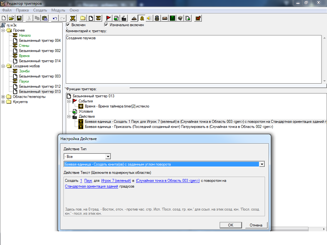Viewport: 327px width, 245px height.
Task: Click the Copy toolbar icon
Action: click(37, 18)
